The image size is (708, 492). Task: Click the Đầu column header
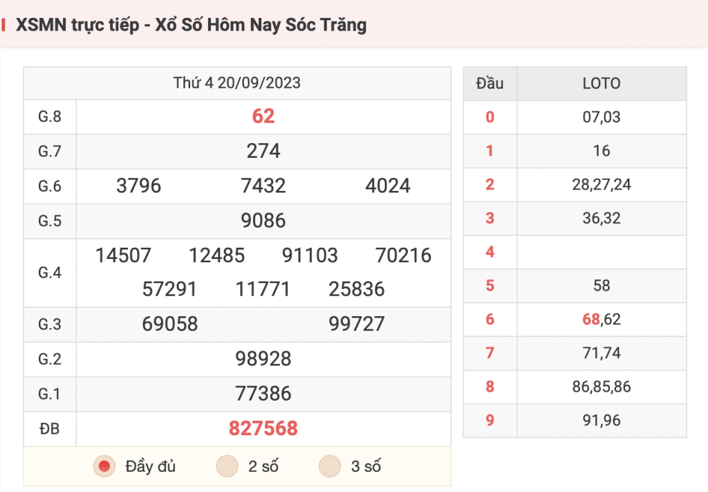click(x=490, y=84)
